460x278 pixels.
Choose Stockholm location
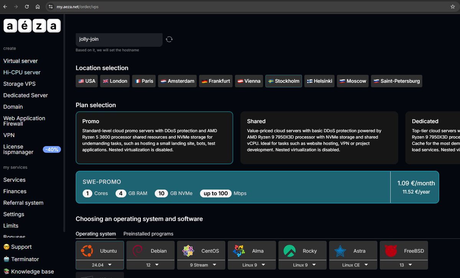284,81
